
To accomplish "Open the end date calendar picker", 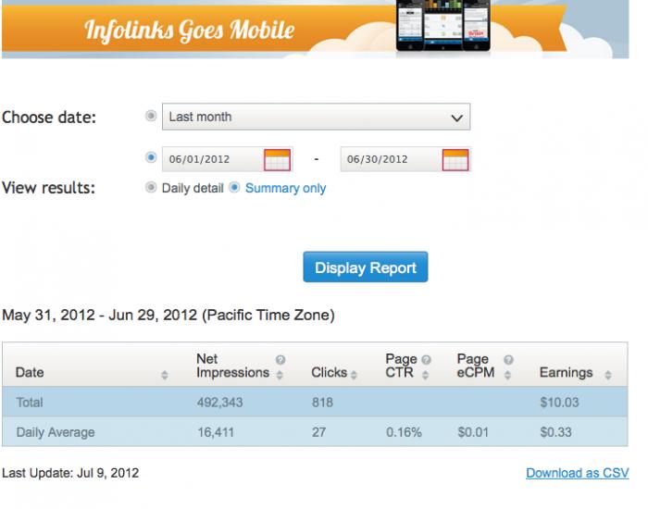I will click(x=455, y=159).
